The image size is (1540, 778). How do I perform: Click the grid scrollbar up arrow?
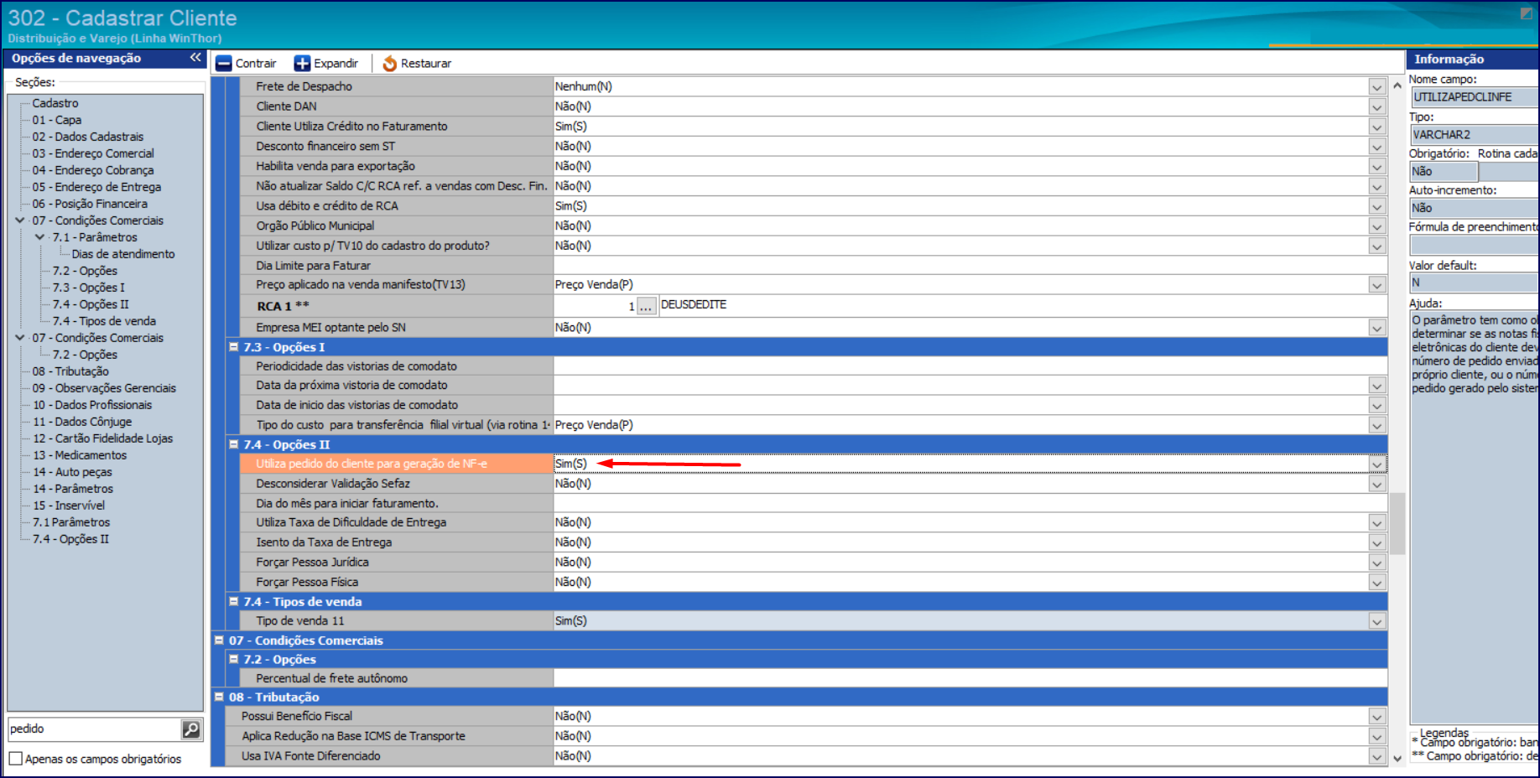coord(1397,86)
